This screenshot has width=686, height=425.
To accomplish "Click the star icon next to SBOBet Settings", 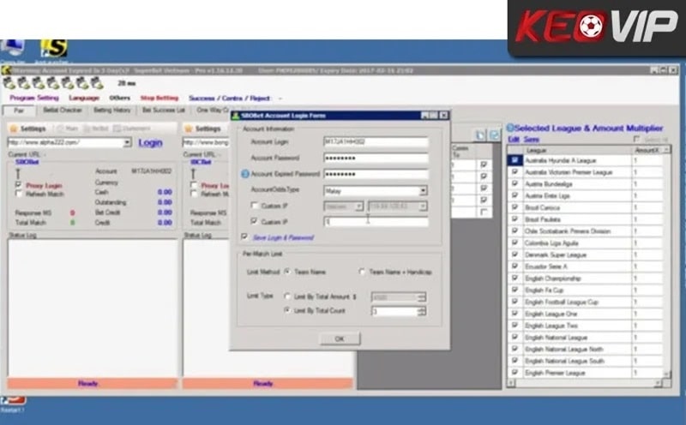I will click(x=13, y=129).
